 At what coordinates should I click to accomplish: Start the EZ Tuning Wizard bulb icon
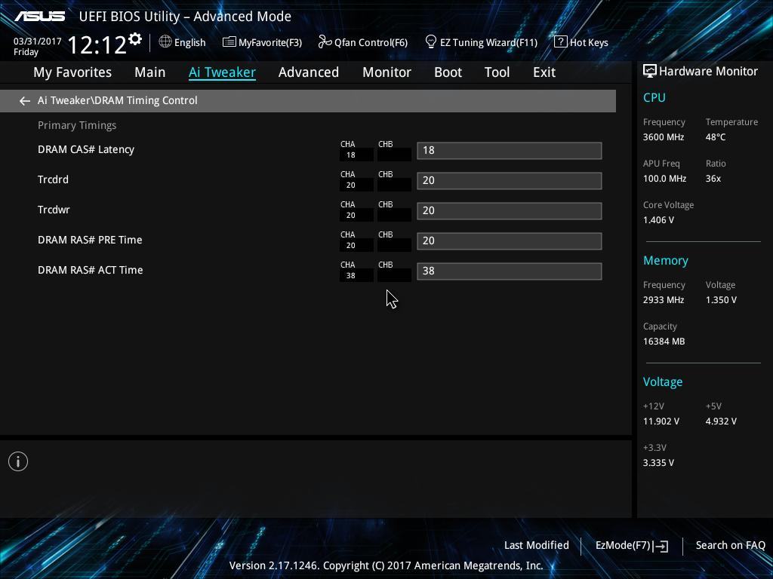[x=430, y=42]
